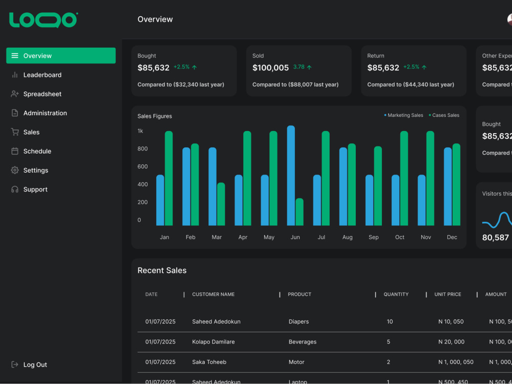Click the 3.78 change value in Sold card
Screen dimensions: 512x384
pyautogui.click(x=299, y=67)
